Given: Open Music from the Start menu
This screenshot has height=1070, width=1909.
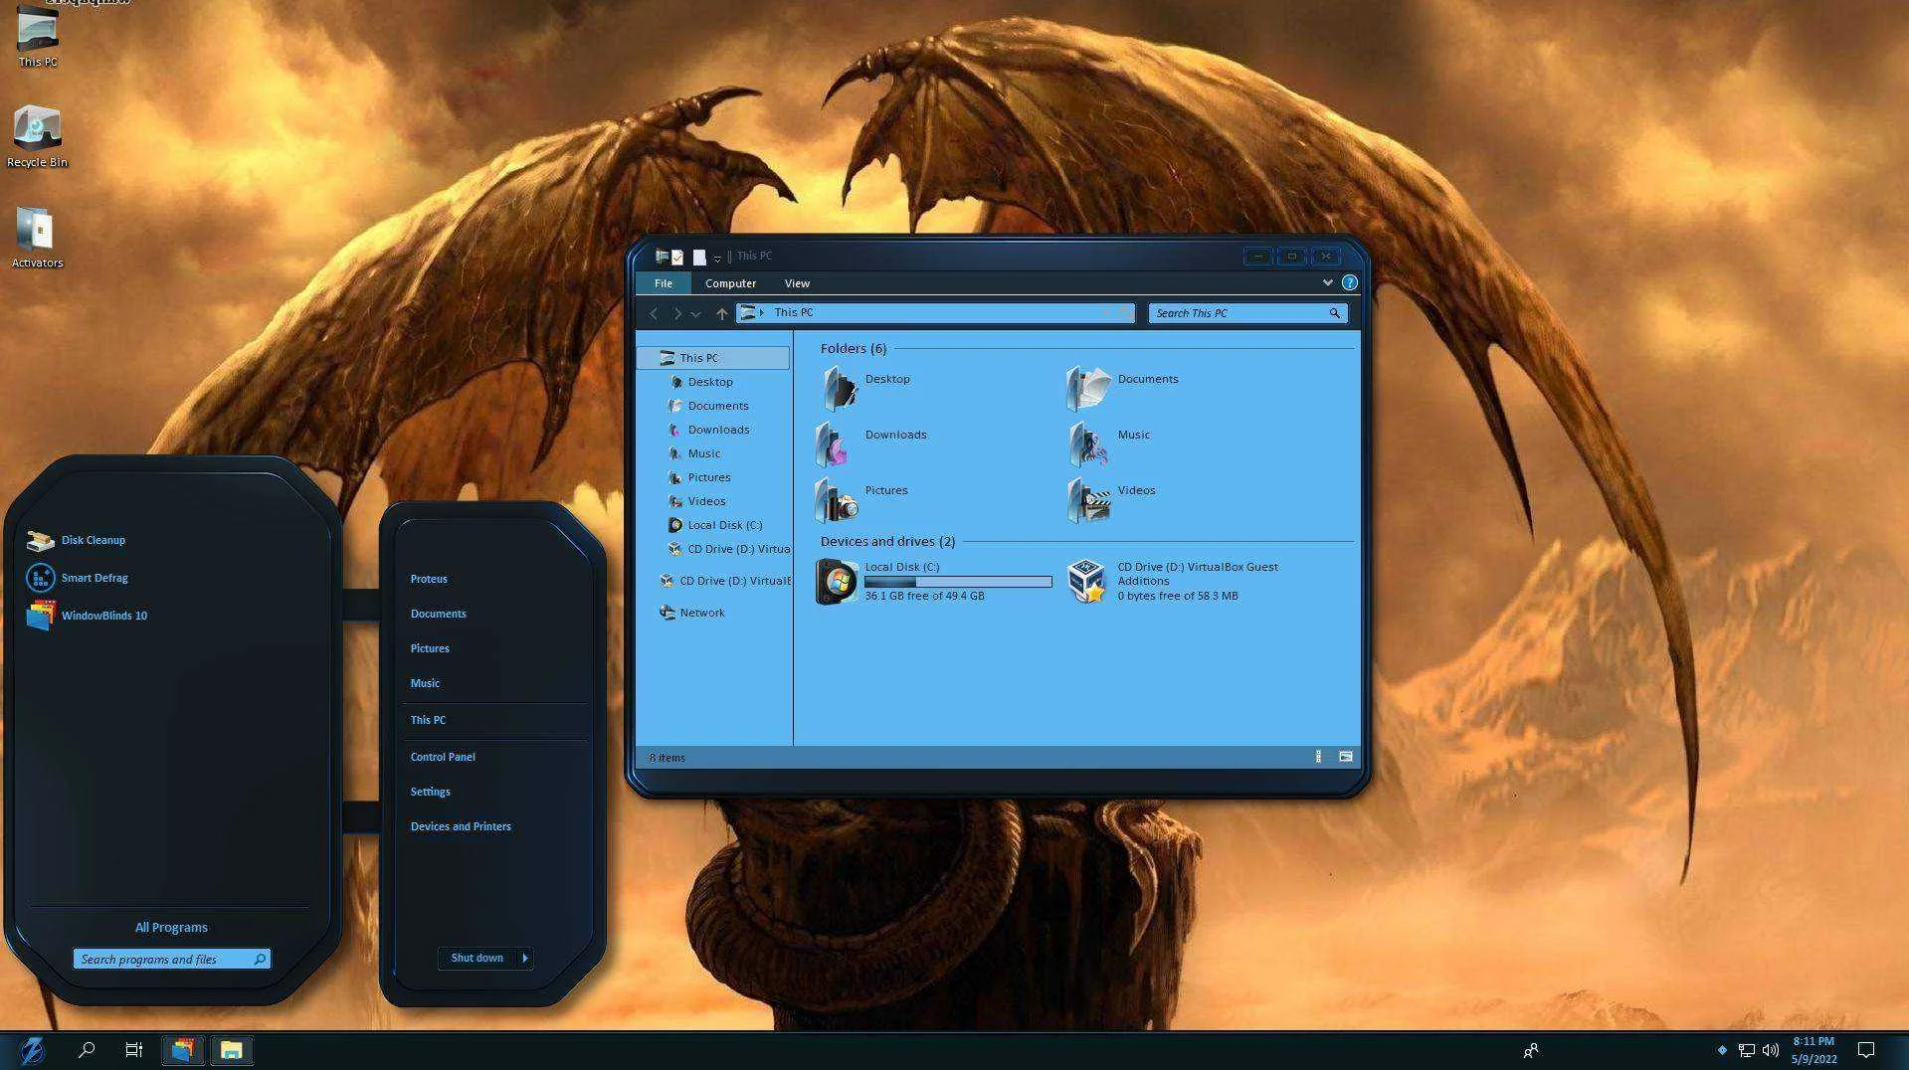Looking at the screenshot, I should click(x=425, y=683).
